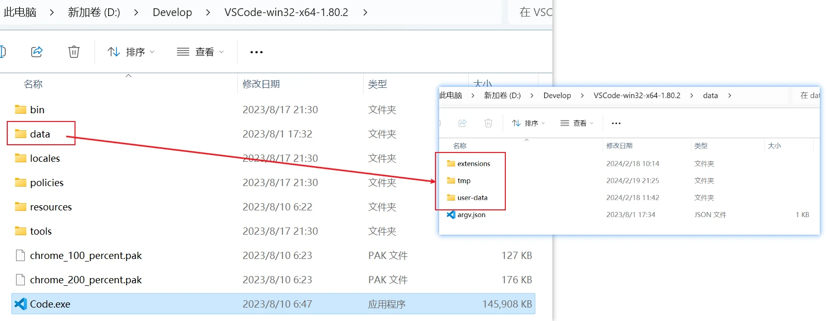Click share icon in smaller data window
826x321 pixels.
pyautogui.click(x=462, y=123)
